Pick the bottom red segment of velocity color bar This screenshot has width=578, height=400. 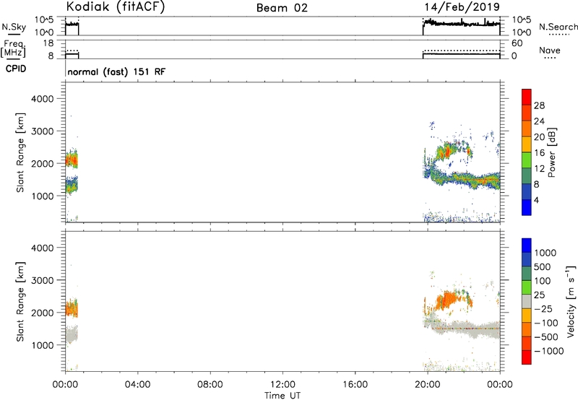(527, 357)
